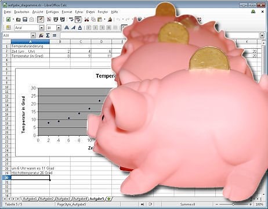Select cell 'Temperaturänderung'
This screenshot has width=268, height=209.
(30, 46)
